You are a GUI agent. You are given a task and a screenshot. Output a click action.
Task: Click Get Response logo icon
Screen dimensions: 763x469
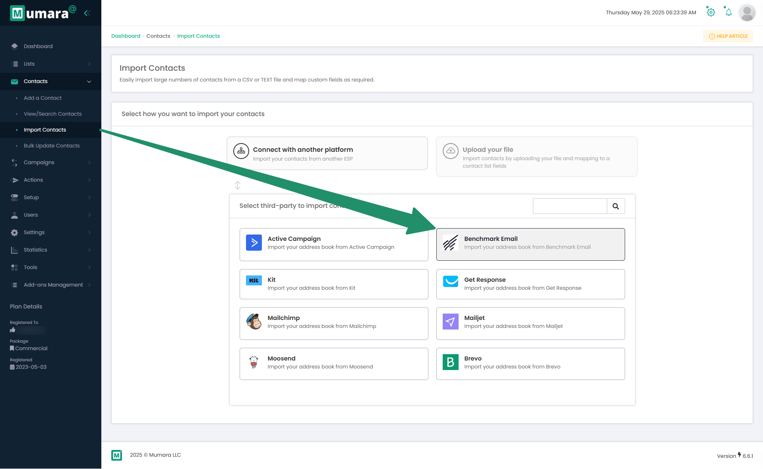pyautogui.click(x=451, y=281)
